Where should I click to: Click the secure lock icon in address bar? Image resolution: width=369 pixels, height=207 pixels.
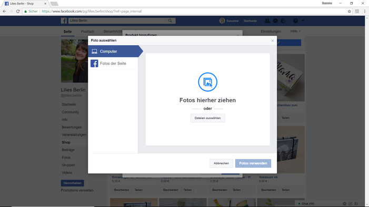26,11
